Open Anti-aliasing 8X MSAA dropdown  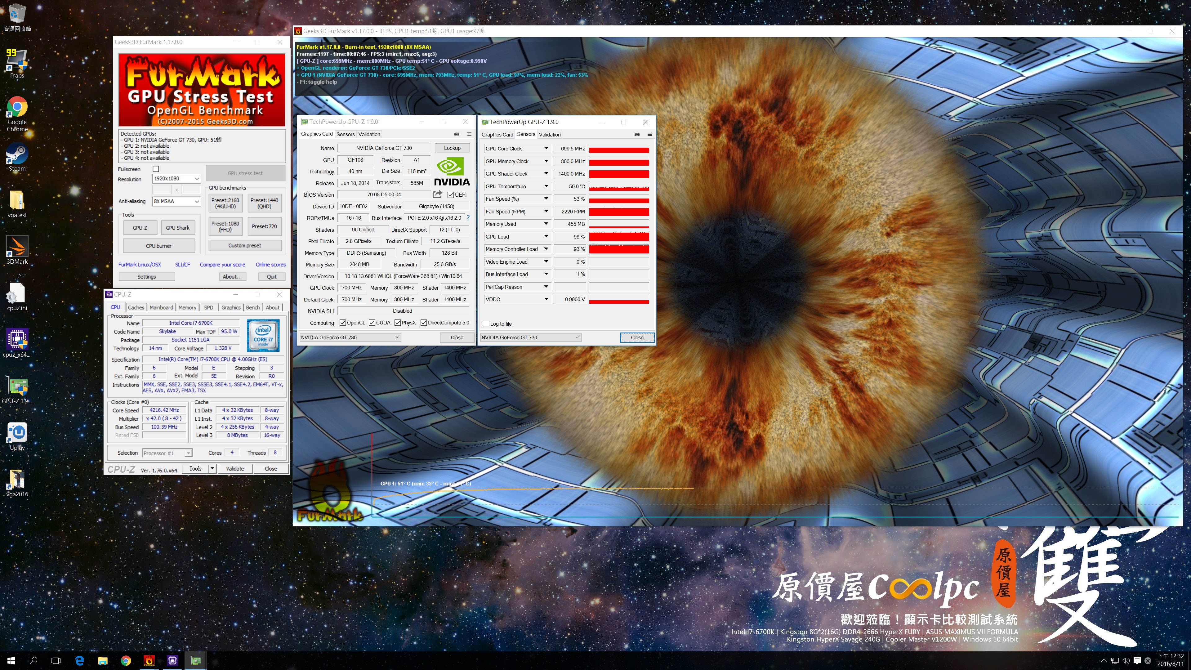click(176, 201)
